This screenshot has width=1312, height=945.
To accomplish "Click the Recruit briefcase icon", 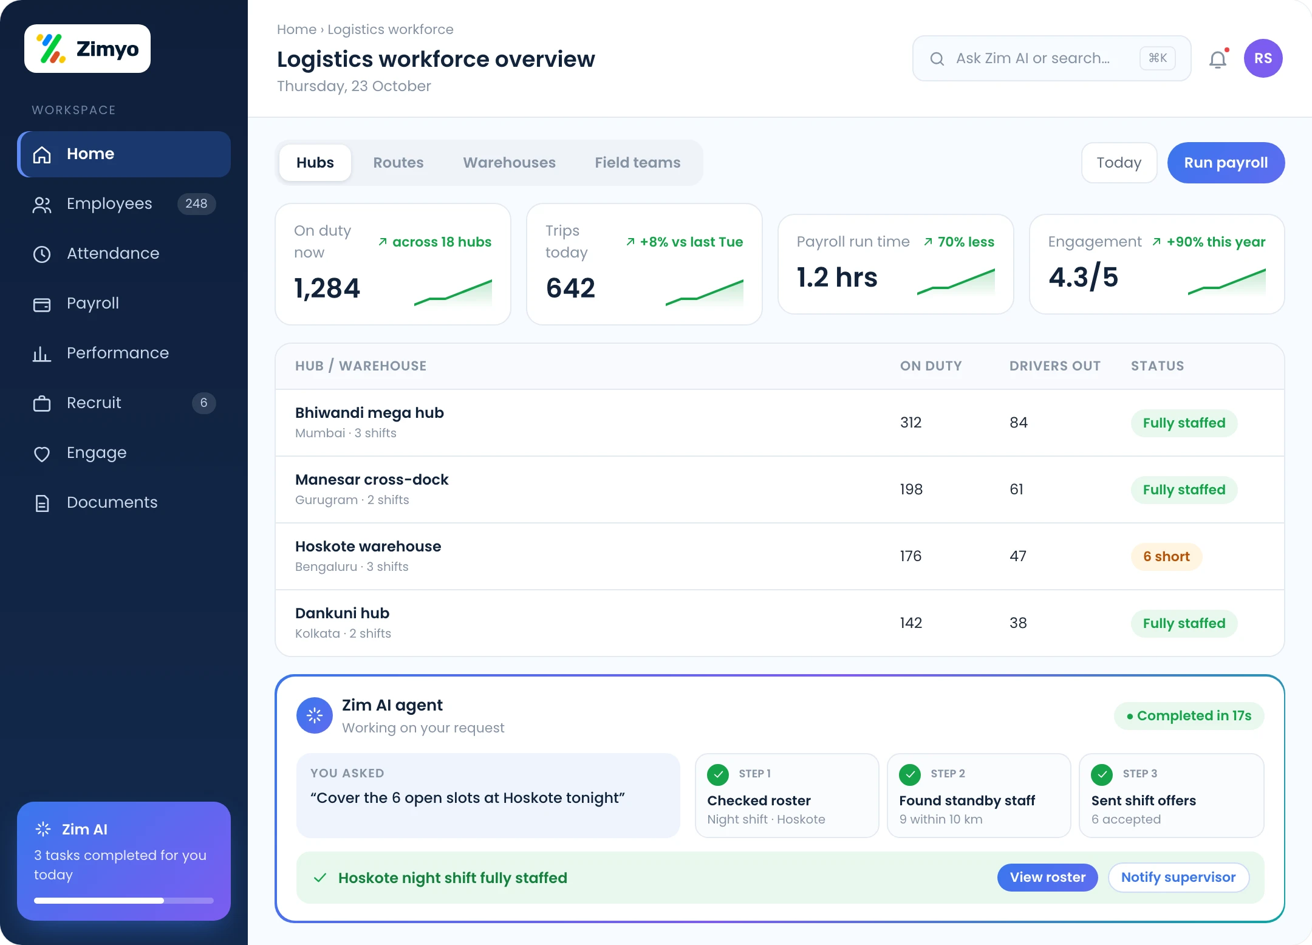I will point(42,403).
